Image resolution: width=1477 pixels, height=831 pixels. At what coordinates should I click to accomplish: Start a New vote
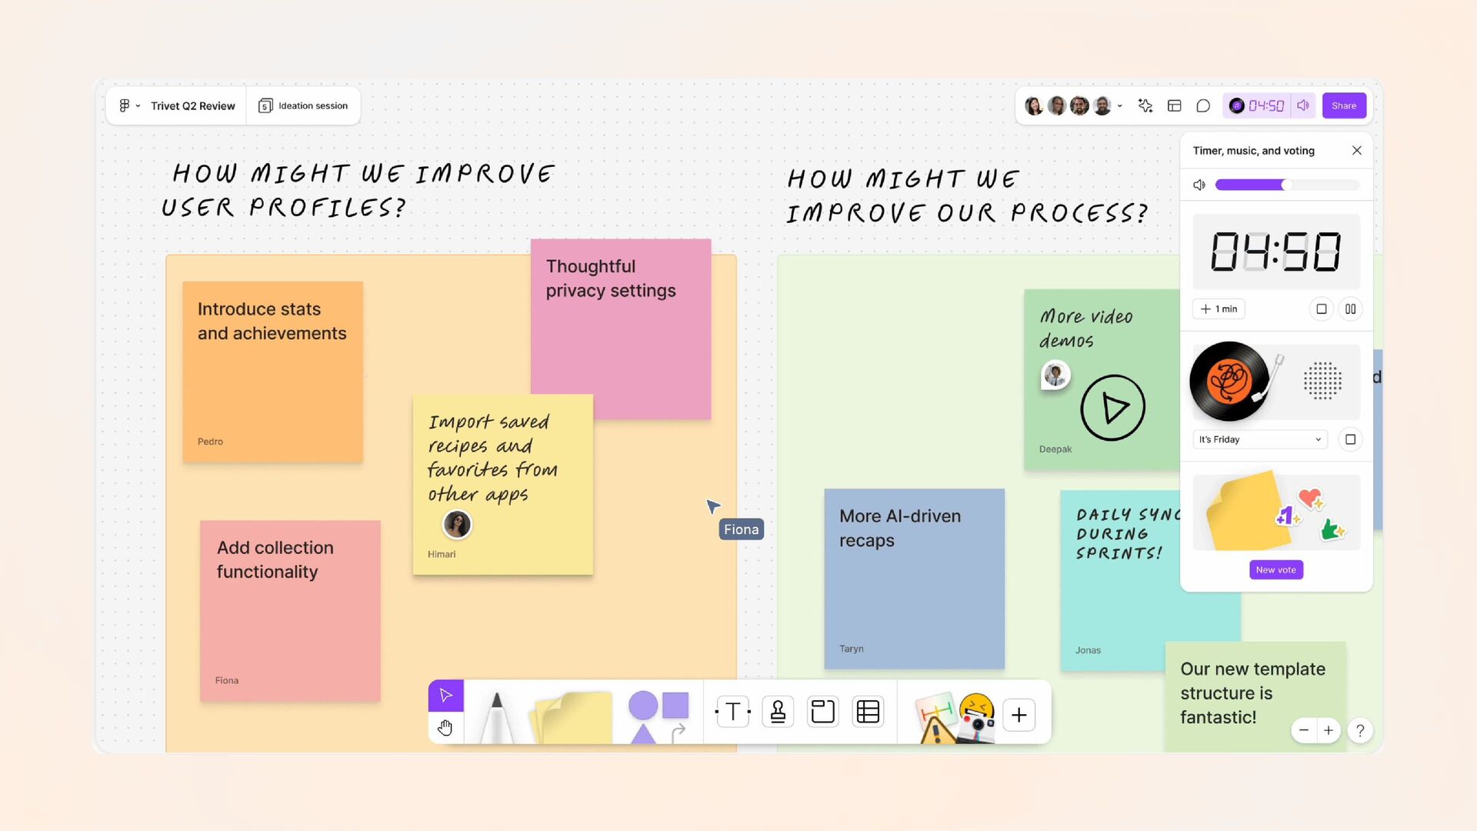1275,570
